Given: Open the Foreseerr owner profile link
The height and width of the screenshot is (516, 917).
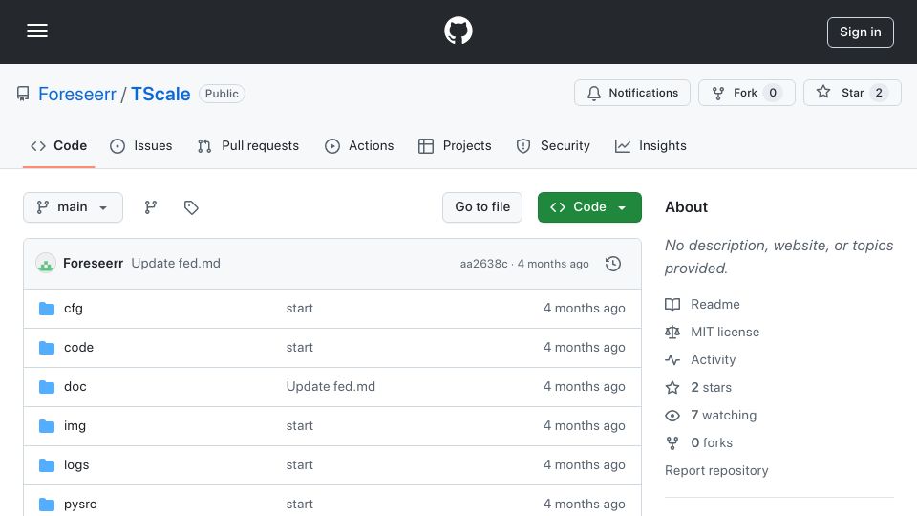Looking at the screenshot, I should (77, 94).
